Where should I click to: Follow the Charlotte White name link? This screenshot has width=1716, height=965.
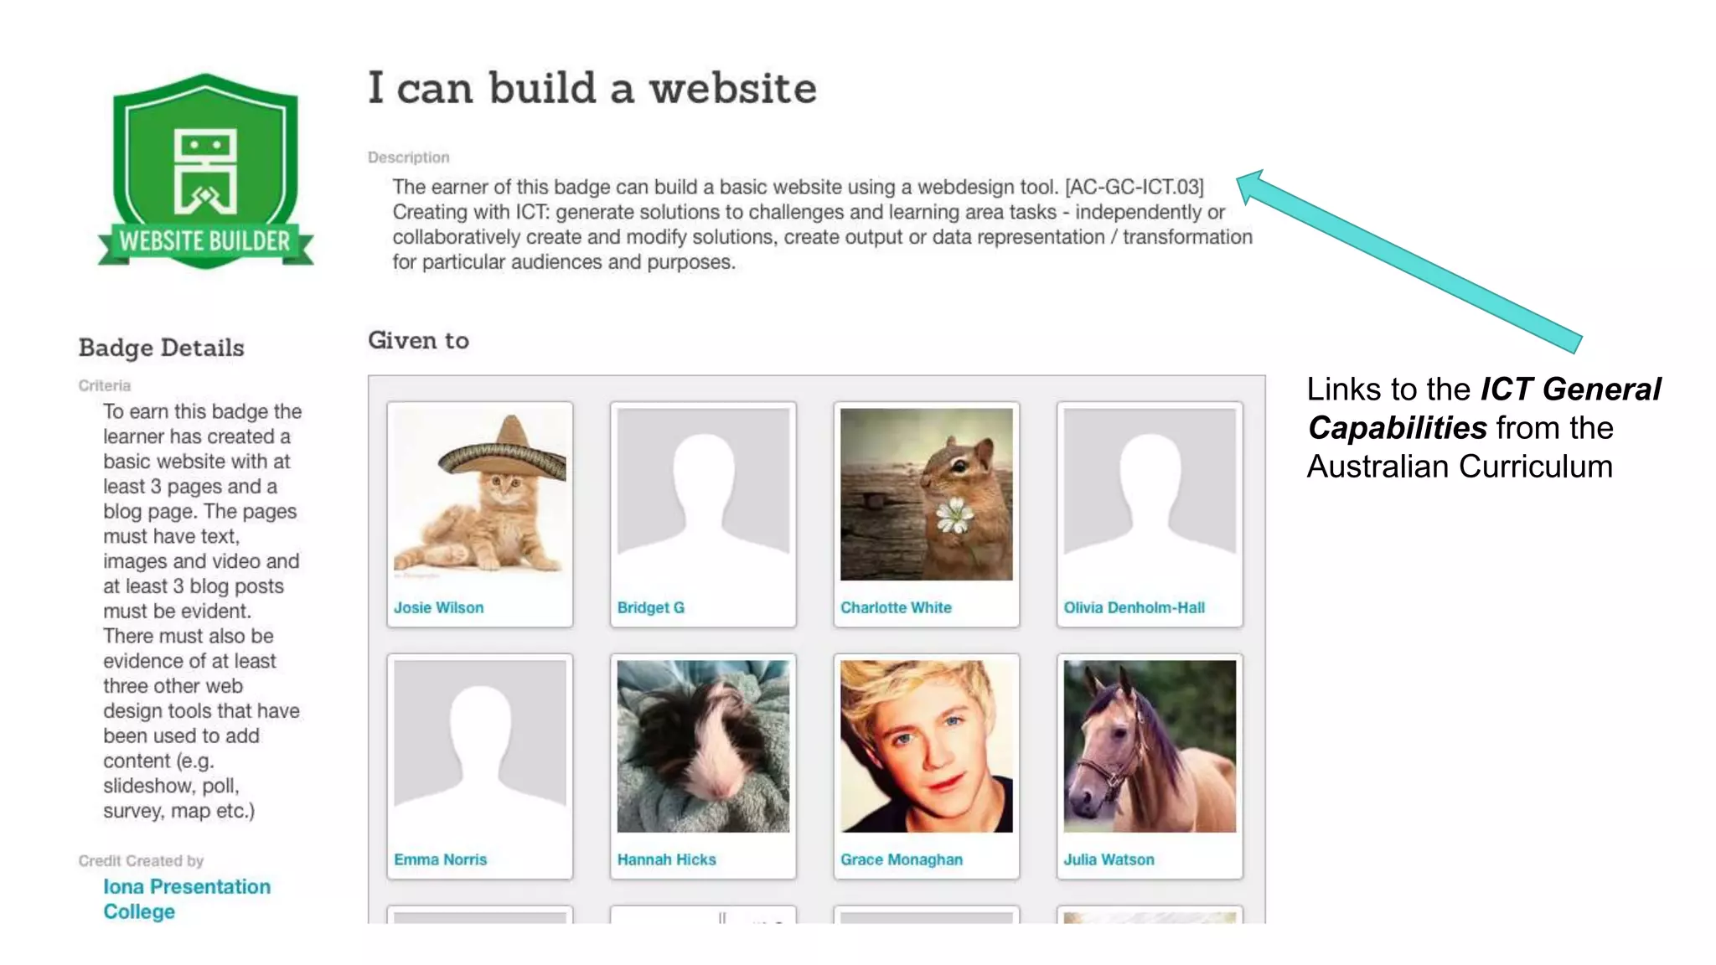[x=896, y=607]
